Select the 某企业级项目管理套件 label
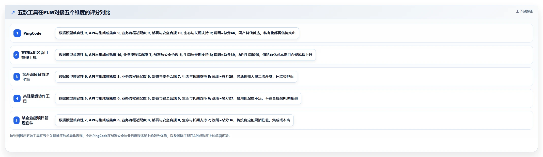This screenshot has width=543, height=157. 35,120
